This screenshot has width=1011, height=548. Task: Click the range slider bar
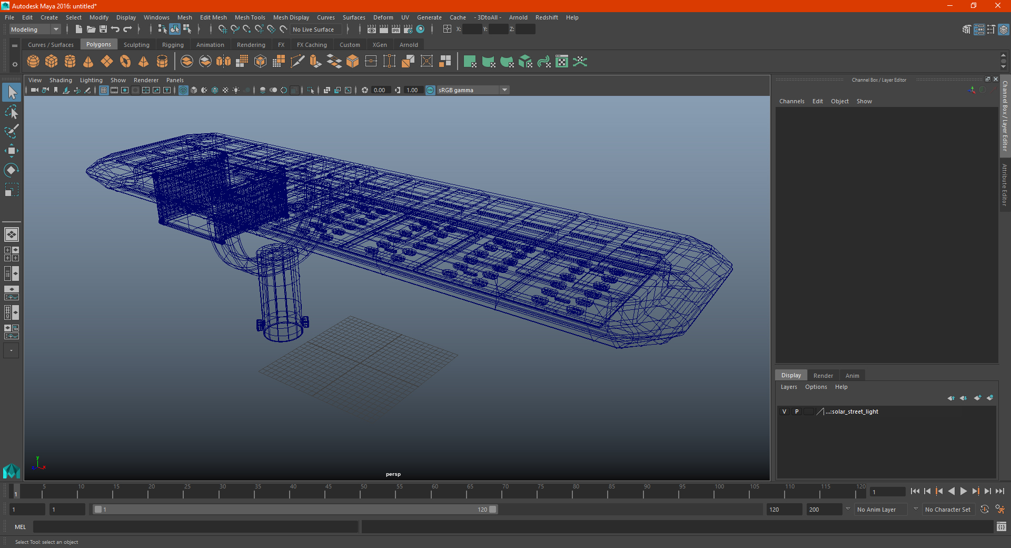tap(295, 510)
